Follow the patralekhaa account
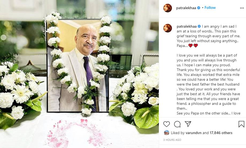Screen dimensions: 246x148 [210, 8]
